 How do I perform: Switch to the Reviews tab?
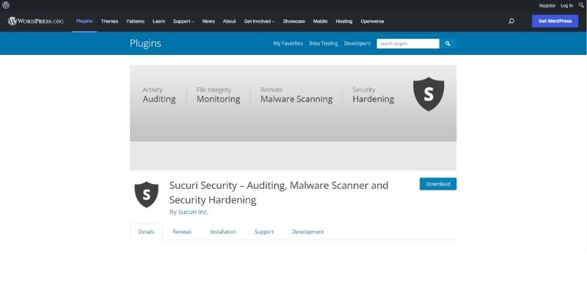(x=182, y=231)
